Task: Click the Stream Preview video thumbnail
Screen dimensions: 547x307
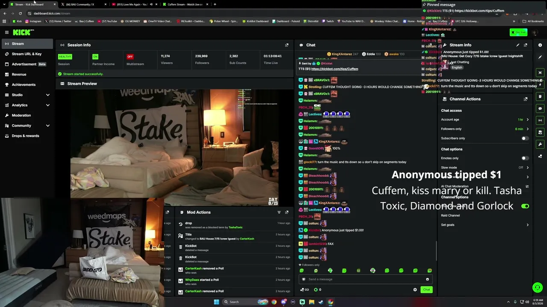Action: click(174, 148)
